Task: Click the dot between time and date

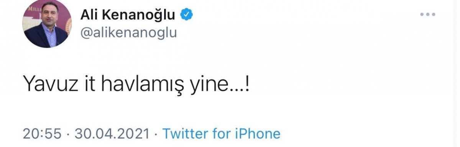Action: pos(68,134)
